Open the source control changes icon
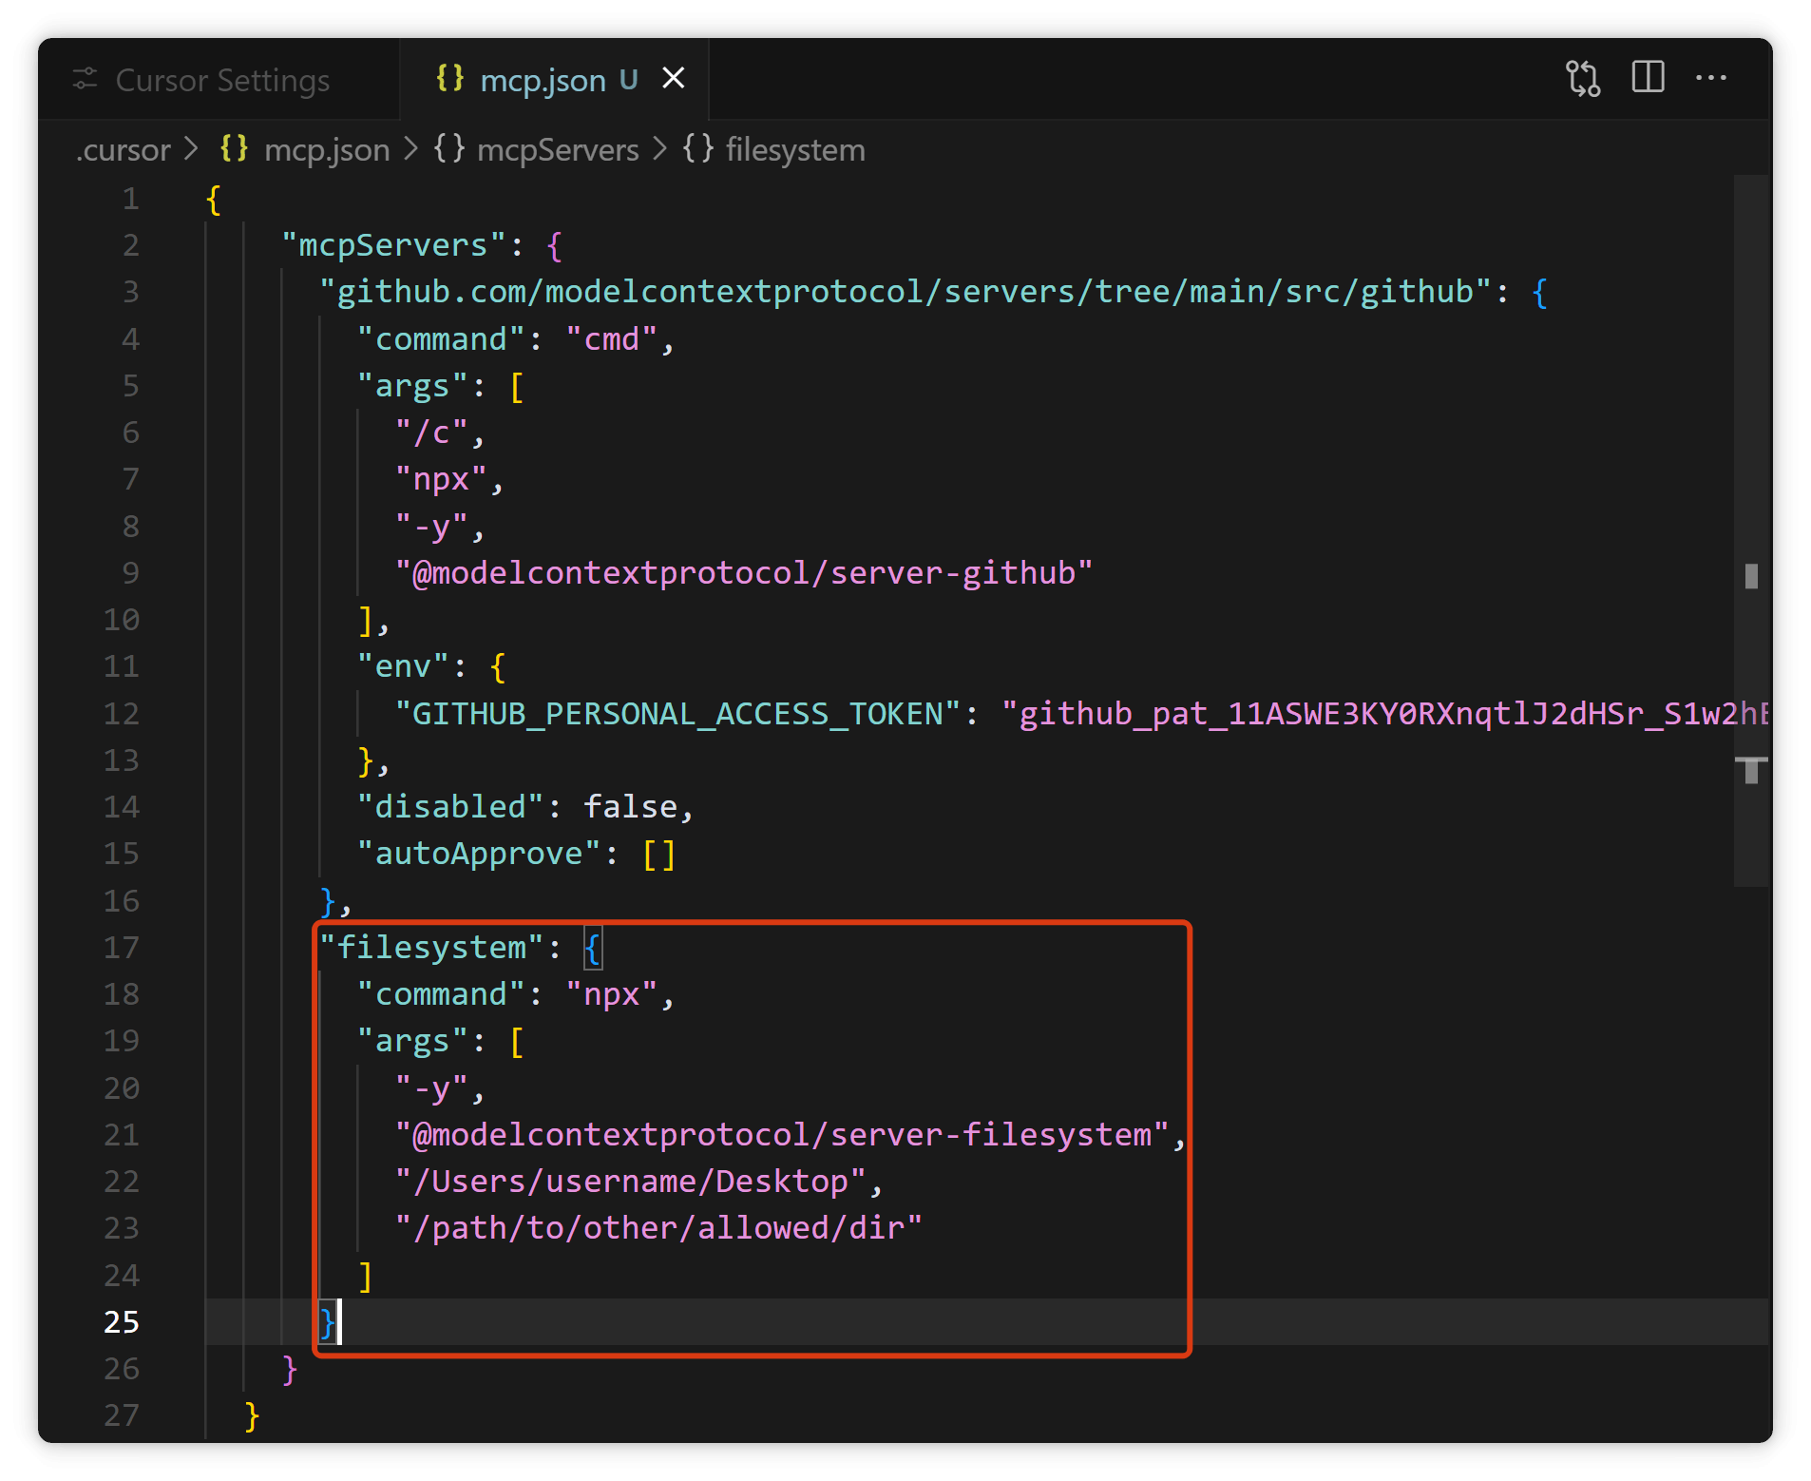Image resolution: width=1811 pixels, height=1481 pixels. pyautogui.click(x=1582, y=78)
